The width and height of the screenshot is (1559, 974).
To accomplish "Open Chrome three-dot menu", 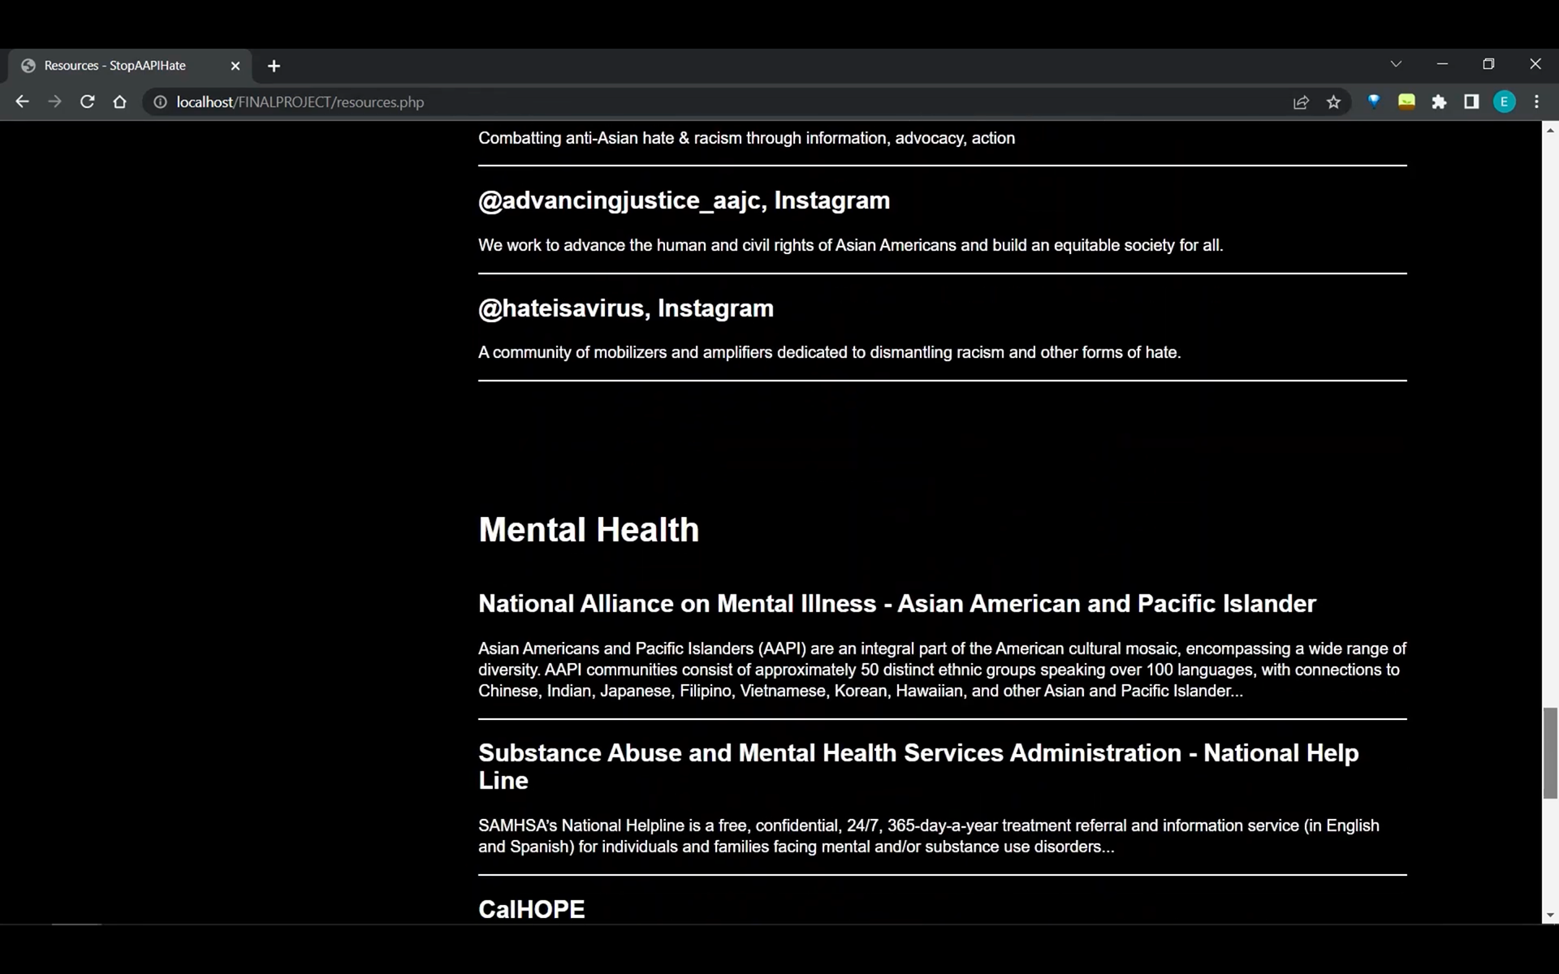I will [1536, 101].
